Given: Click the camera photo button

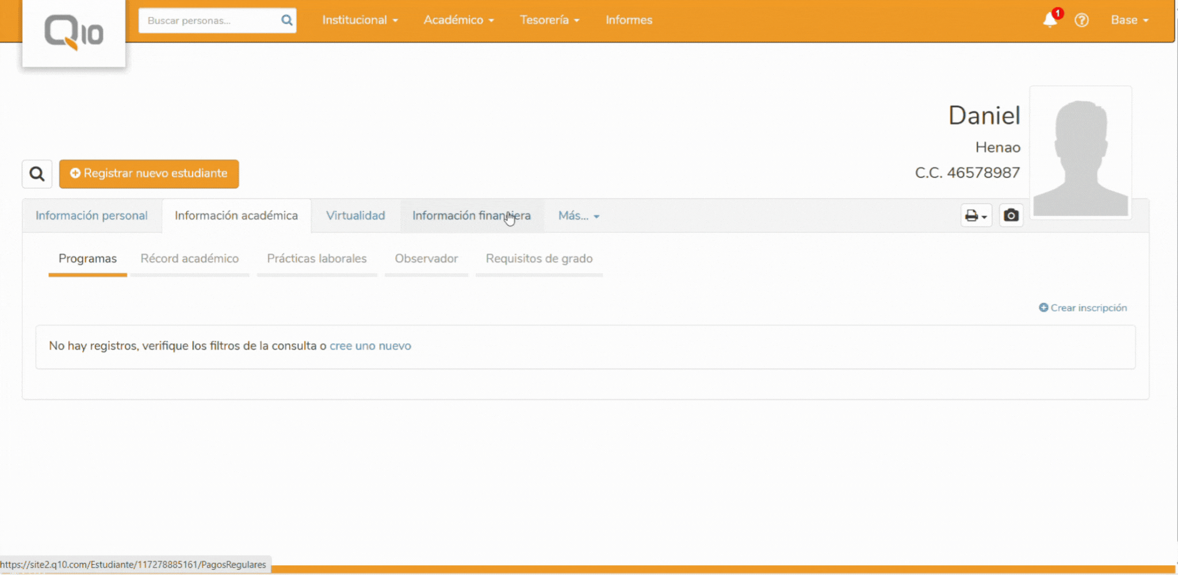Looking at the screenshot, I should [1011, 216].
